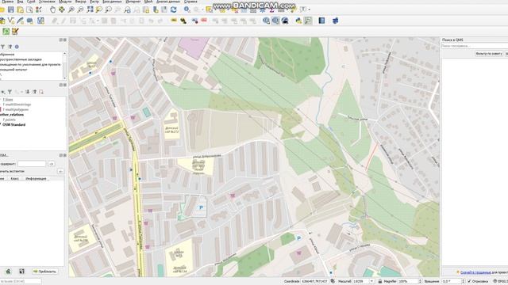Open the text annotation dropdown arrow
Screen dimensions: 508x285
click(x=310, y=9)
